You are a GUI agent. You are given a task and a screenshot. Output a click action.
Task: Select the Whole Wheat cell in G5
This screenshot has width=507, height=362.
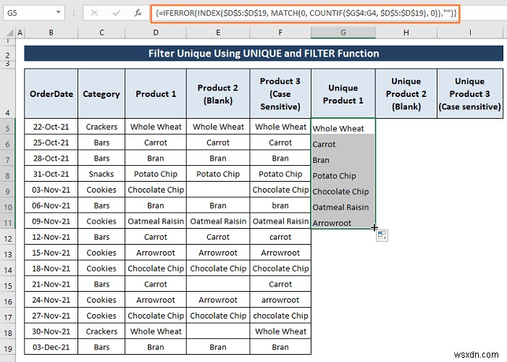click(343, 127)
